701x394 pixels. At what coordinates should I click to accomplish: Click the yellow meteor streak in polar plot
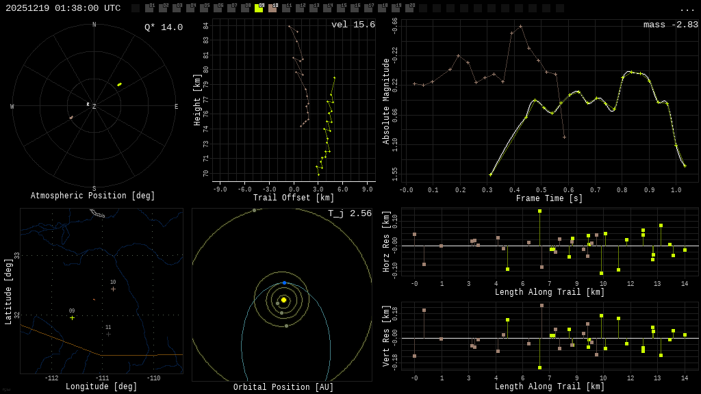tap(119, 85)
